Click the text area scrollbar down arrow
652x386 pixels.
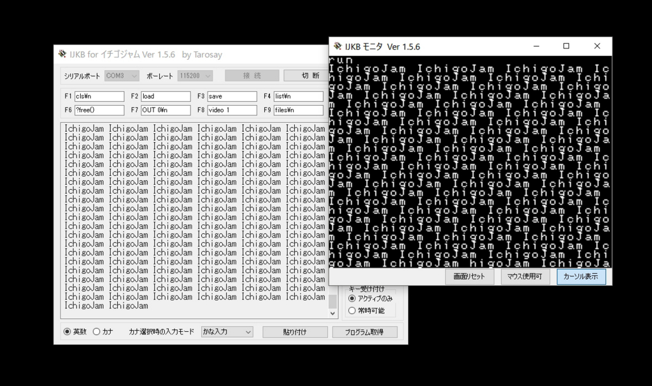click(332, 313)
